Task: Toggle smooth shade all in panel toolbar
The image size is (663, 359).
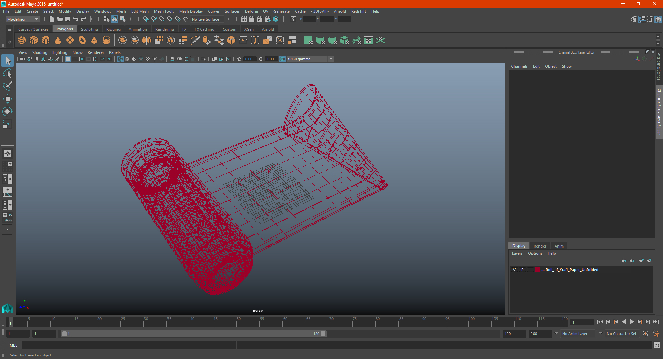Action: click(x=127, y=59)
